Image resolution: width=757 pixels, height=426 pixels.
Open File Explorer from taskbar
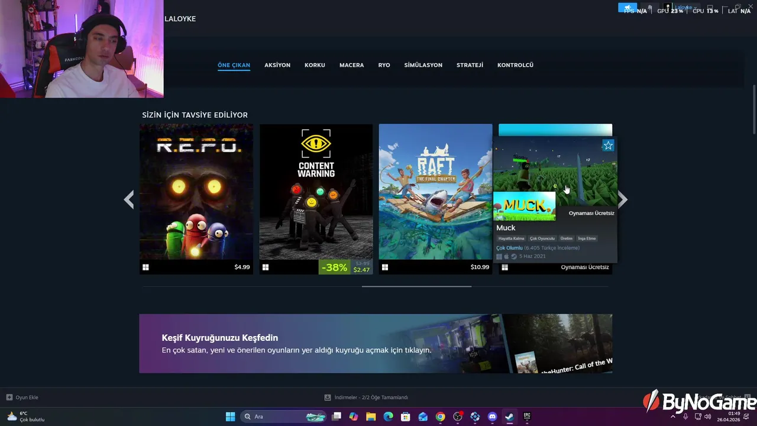click(371, 417)
